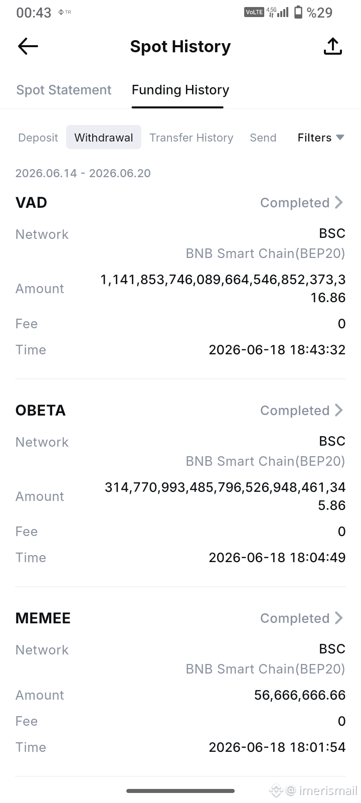Tap the VoLTE indicator icon
This screenshot has height=803, width=361.
(254, 12)
